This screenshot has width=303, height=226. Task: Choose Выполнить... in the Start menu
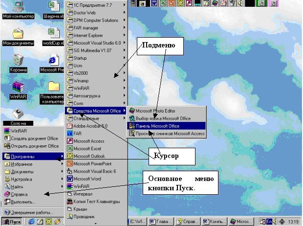point(33,202)
